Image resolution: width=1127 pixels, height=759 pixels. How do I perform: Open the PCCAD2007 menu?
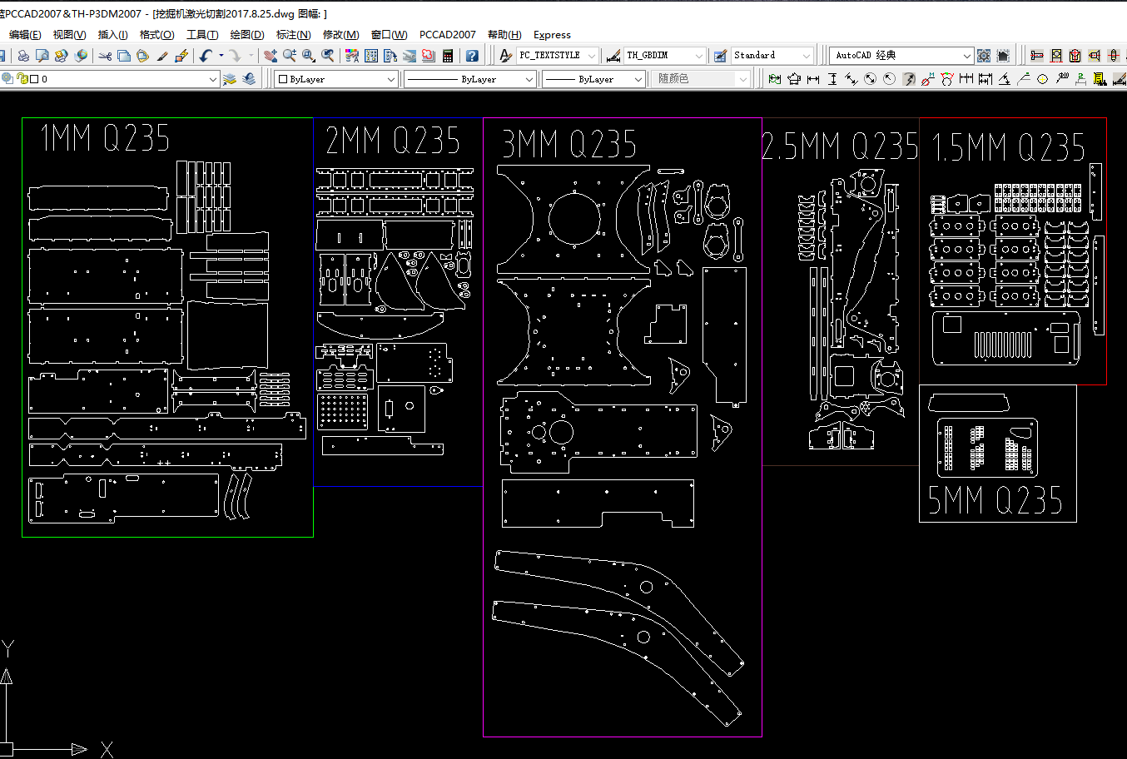[448, 35]
